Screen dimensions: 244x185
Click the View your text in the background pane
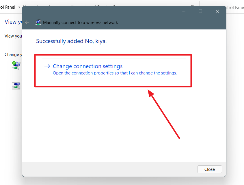[13, 36]
